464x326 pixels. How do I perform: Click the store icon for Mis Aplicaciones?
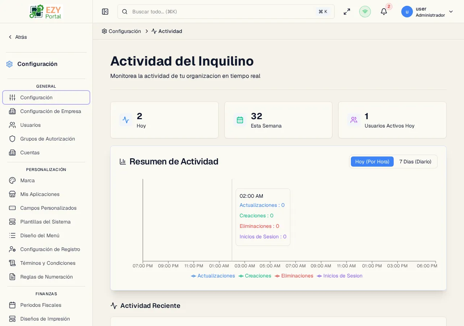click(x=12, y=194)
